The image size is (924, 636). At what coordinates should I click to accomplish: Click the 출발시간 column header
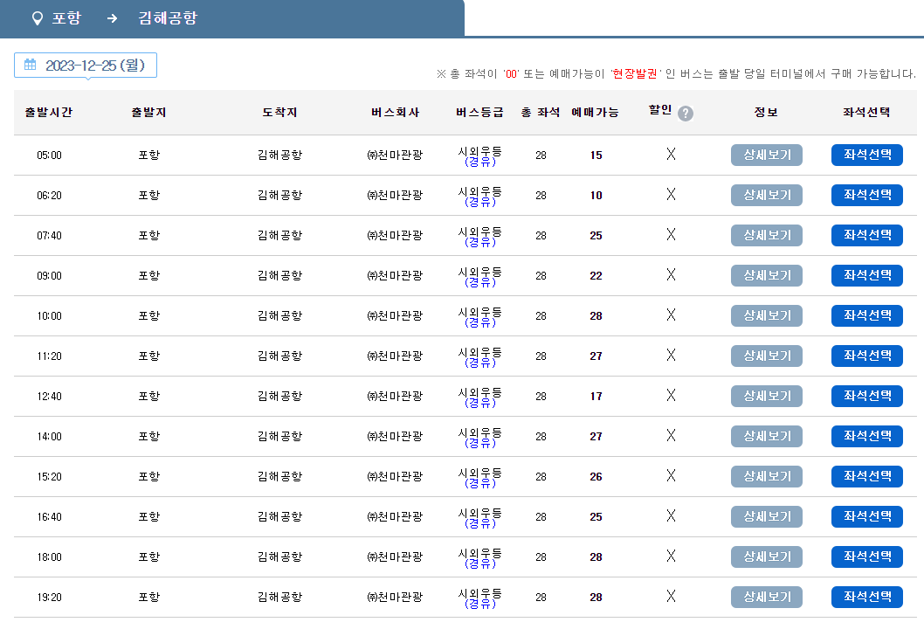click(49, 112)
